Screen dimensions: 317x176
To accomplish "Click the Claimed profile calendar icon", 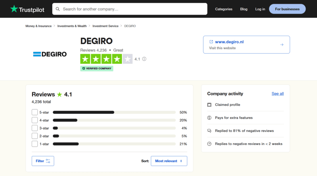I will coord(209,105).
